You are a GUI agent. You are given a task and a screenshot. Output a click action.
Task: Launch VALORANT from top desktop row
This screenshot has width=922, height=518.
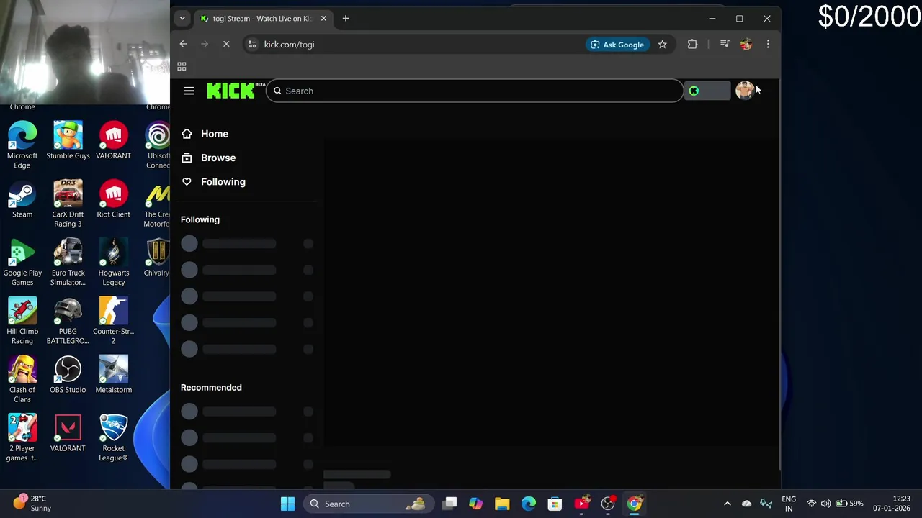click(113, 141)
